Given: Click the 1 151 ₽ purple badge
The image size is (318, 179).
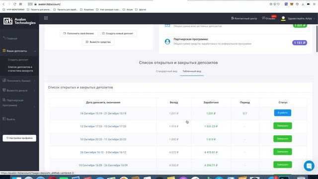Looking at the screenshot, I should point(300,43).
